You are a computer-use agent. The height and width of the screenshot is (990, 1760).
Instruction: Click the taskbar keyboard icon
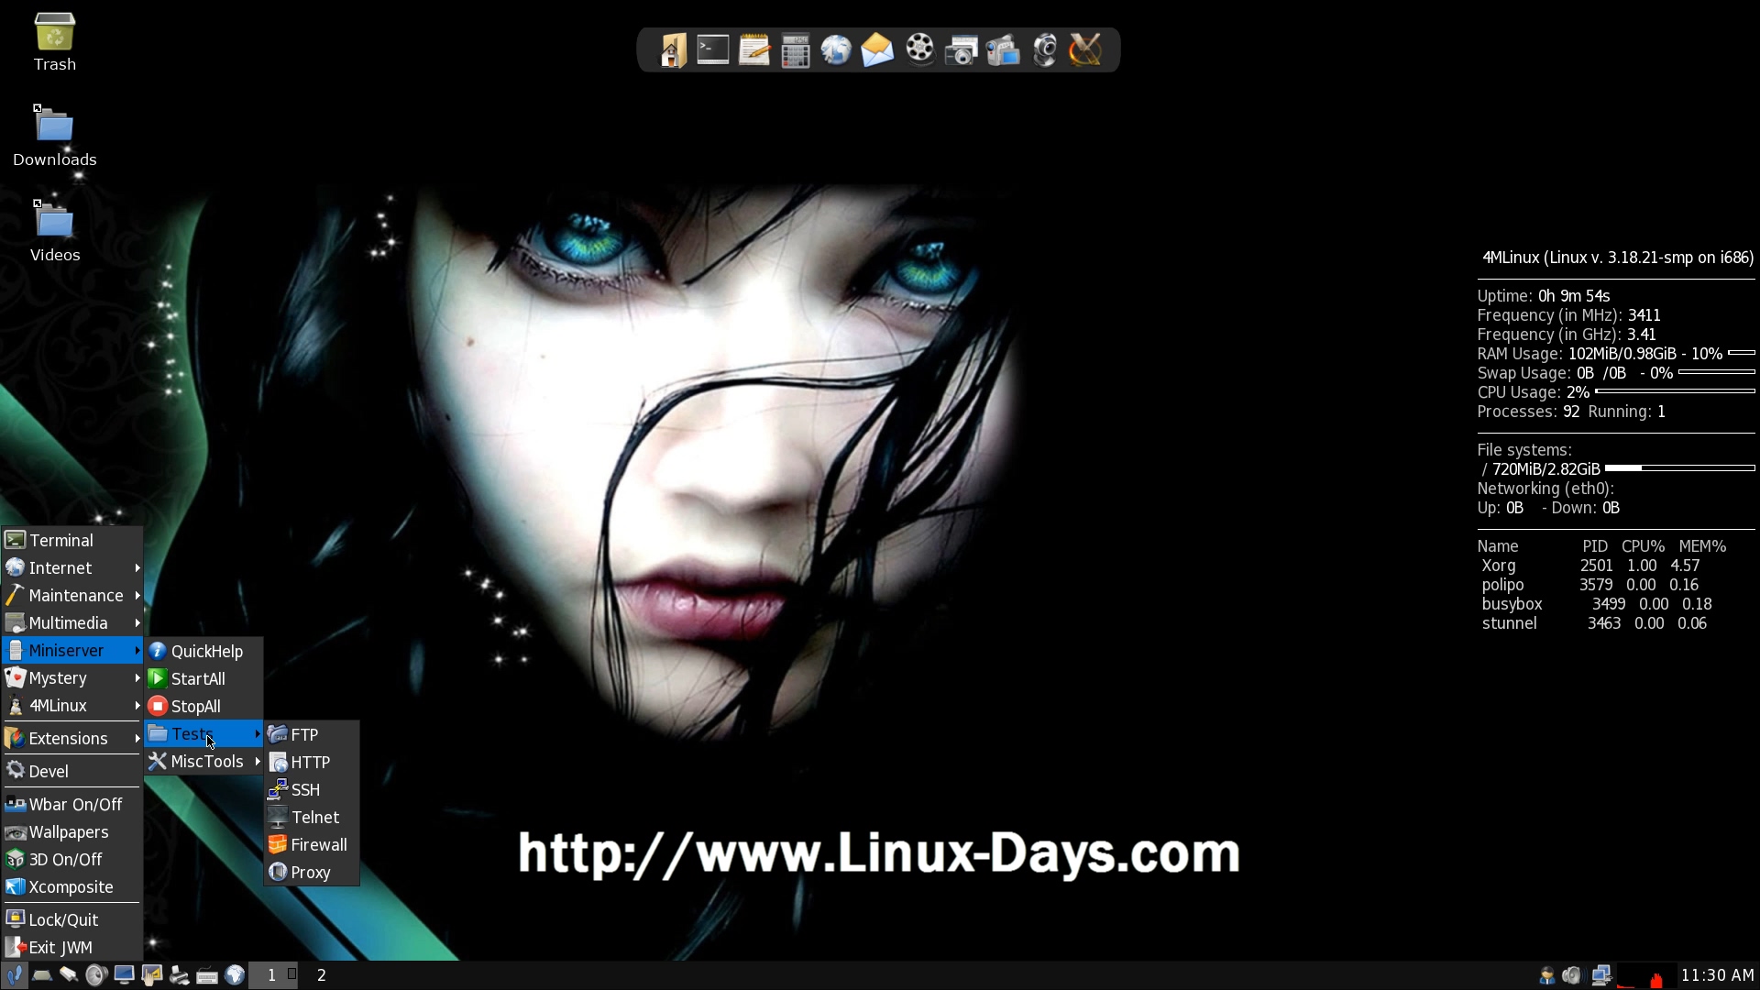(207, 975)
